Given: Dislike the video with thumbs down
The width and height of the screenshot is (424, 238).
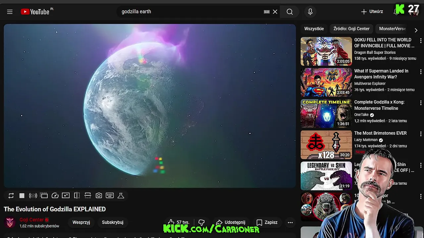Looking at the screenshot, I should click(x=201, y=222).
